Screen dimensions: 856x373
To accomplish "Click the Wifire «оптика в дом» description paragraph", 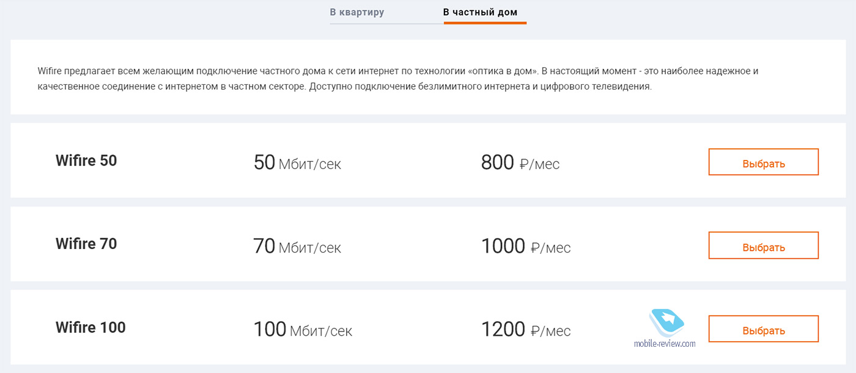I will (397, 79).
